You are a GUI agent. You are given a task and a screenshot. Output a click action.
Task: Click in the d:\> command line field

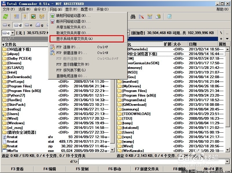point(152,161)
